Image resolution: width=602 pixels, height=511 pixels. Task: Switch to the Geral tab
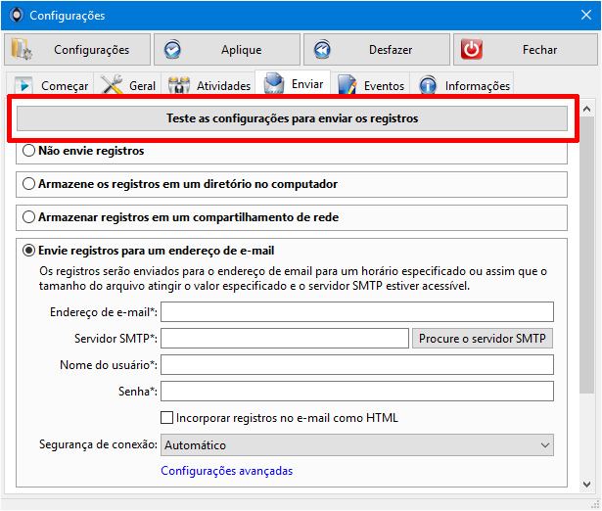click(128, 83)
